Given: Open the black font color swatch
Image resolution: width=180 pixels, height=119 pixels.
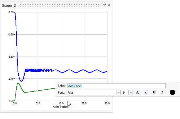Looking at the screenshot, I should click(172, 92).
